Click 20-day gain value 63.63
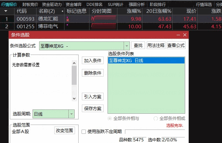The image size is (222, 143). coord(165,19)
